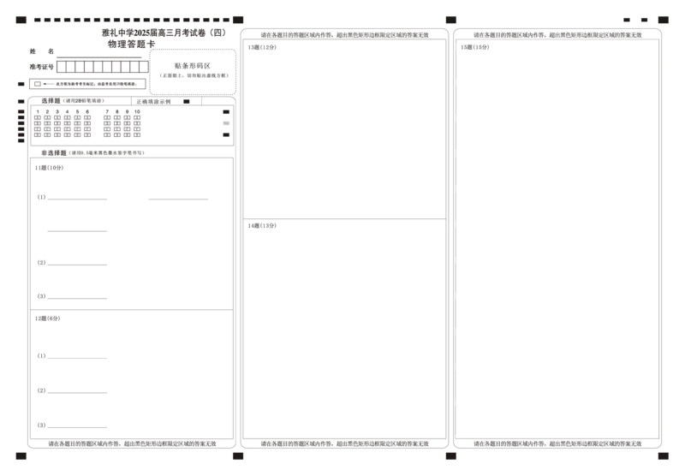685x476 pixels.
Task: Click the right-column bar in upper-left list
Action: click(x=178, y=202)
